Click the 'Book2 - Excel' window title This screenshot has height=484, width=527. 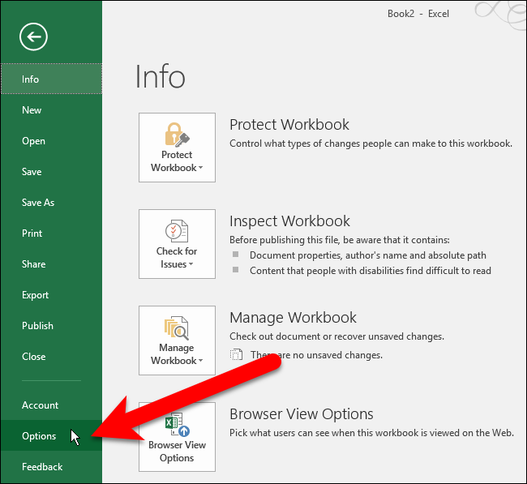pos(418,14)
